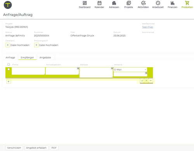This screenshot has height=151, width=194.
Task: Click plus icon under Datei(en) upload
Action: tap(8, 45)
